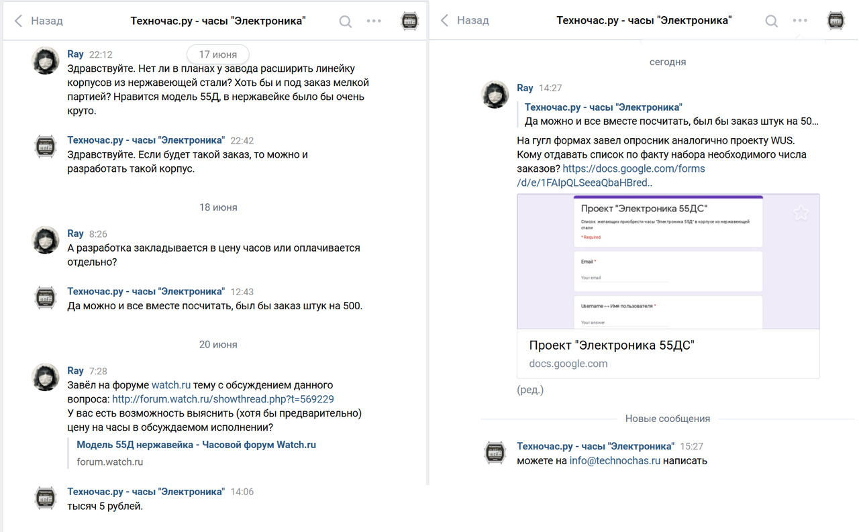Click the search icon in right chat header
The image size is (859, 532).
coord(772,21)
